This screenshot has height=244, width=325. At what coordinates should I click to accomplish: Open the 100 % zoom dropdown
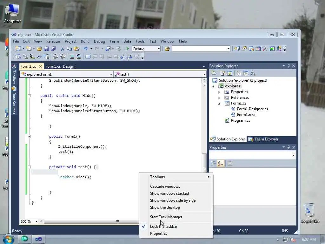(x=36, y=221)
